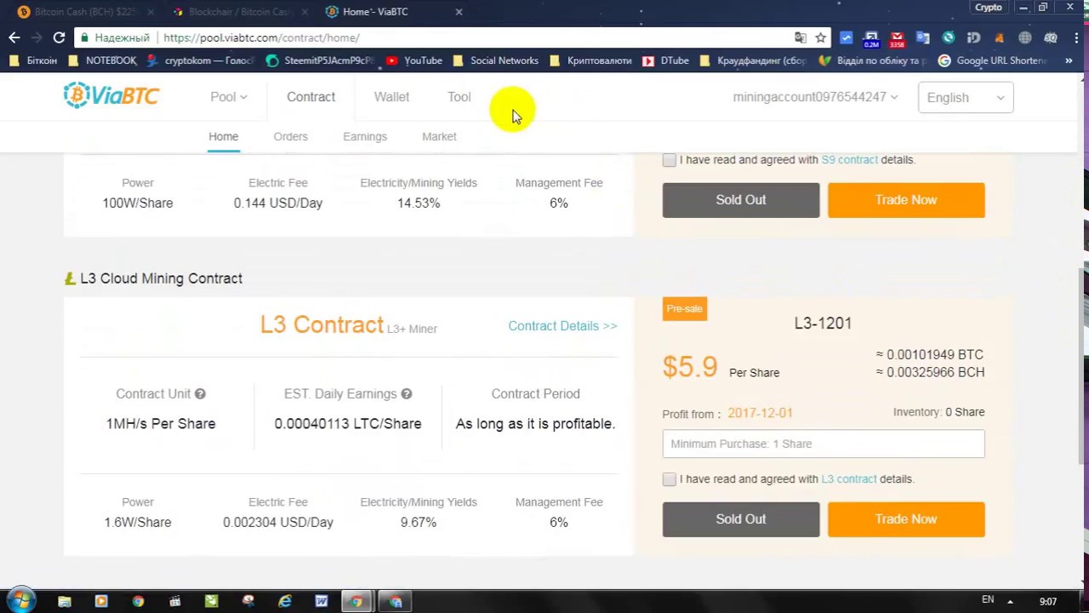The width and height of the screenshot is (1089, 613).
Task: Open the 0.2M counter extension icon
Action: click(x=871, y=38)
